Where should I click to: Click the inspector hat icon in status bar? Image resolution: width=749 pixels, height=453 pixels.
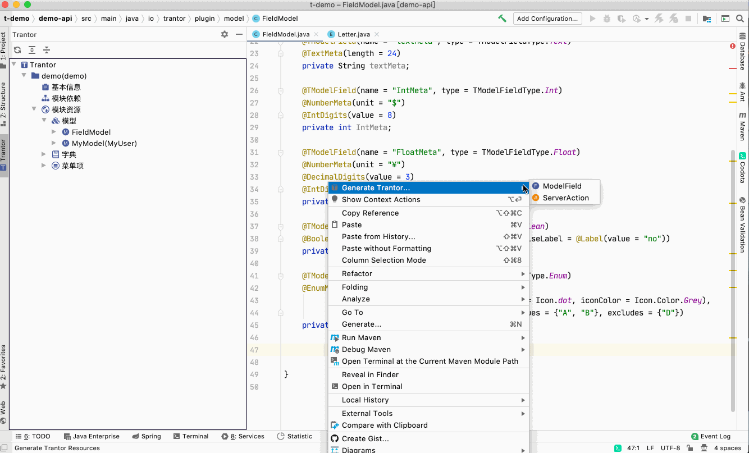(705, 448)
